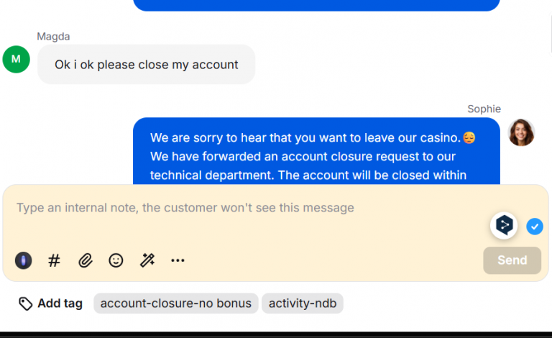Open the three-dot more options menu
The image size is (552, 338).
pos(178,260)
